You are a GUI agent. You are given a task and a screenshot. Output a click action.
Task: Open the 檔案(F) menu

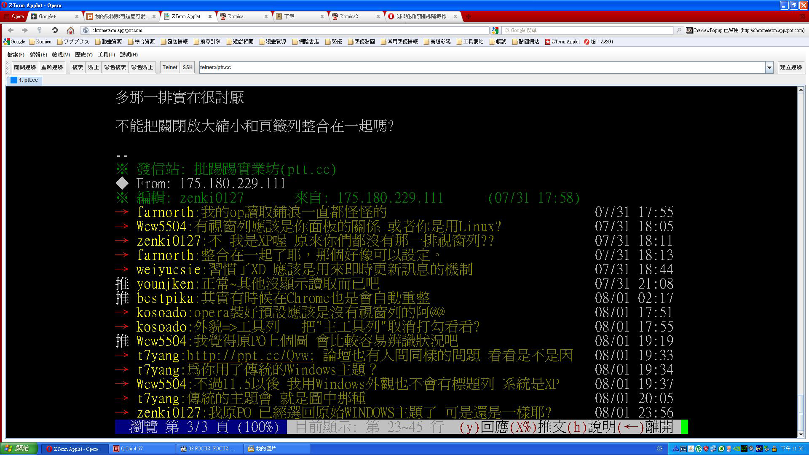tap(16, 55)
